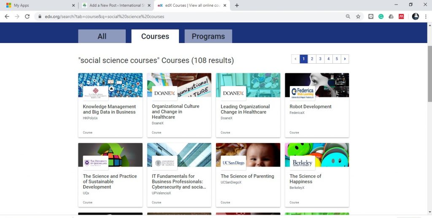Click the red extension icon in toolbar
Screen dimensions: 432x218
click(x=401, y=16)
